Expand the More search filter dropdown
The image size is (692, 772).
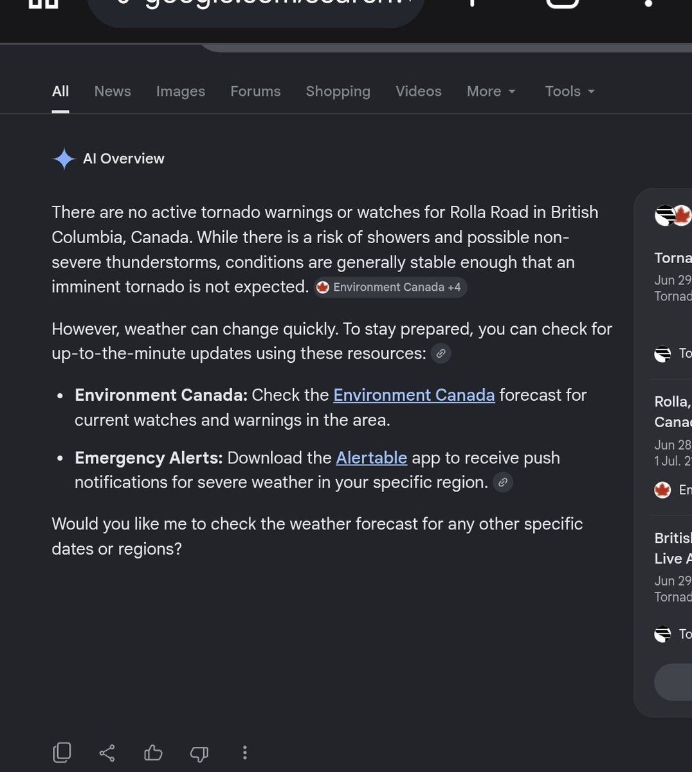(x=491, y=91)
